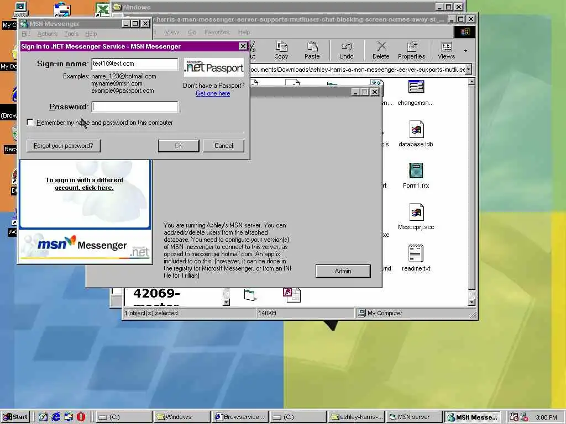Click the clock showing 3:00 PM
This screenshot has width=566, height=424.
546,417
